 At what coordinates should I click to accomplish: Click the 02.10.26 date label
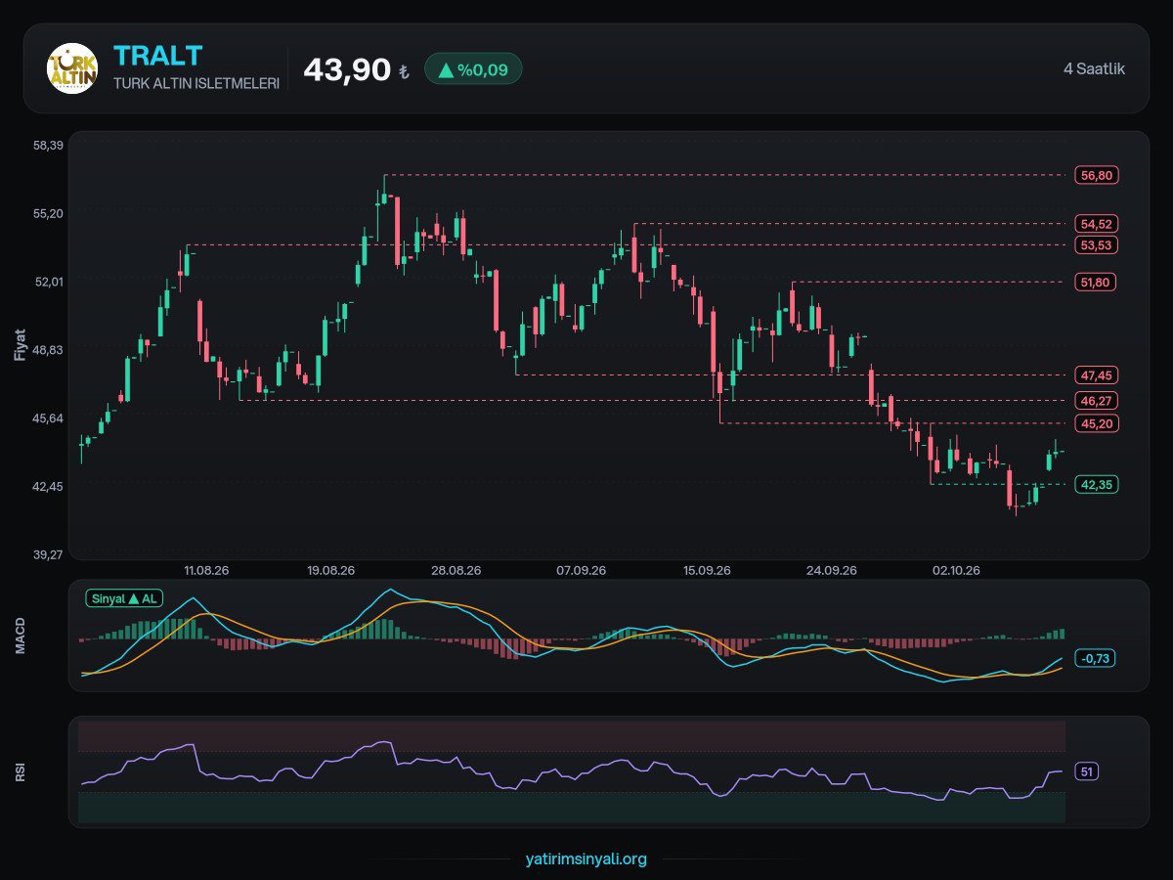[x=958, y=570]
